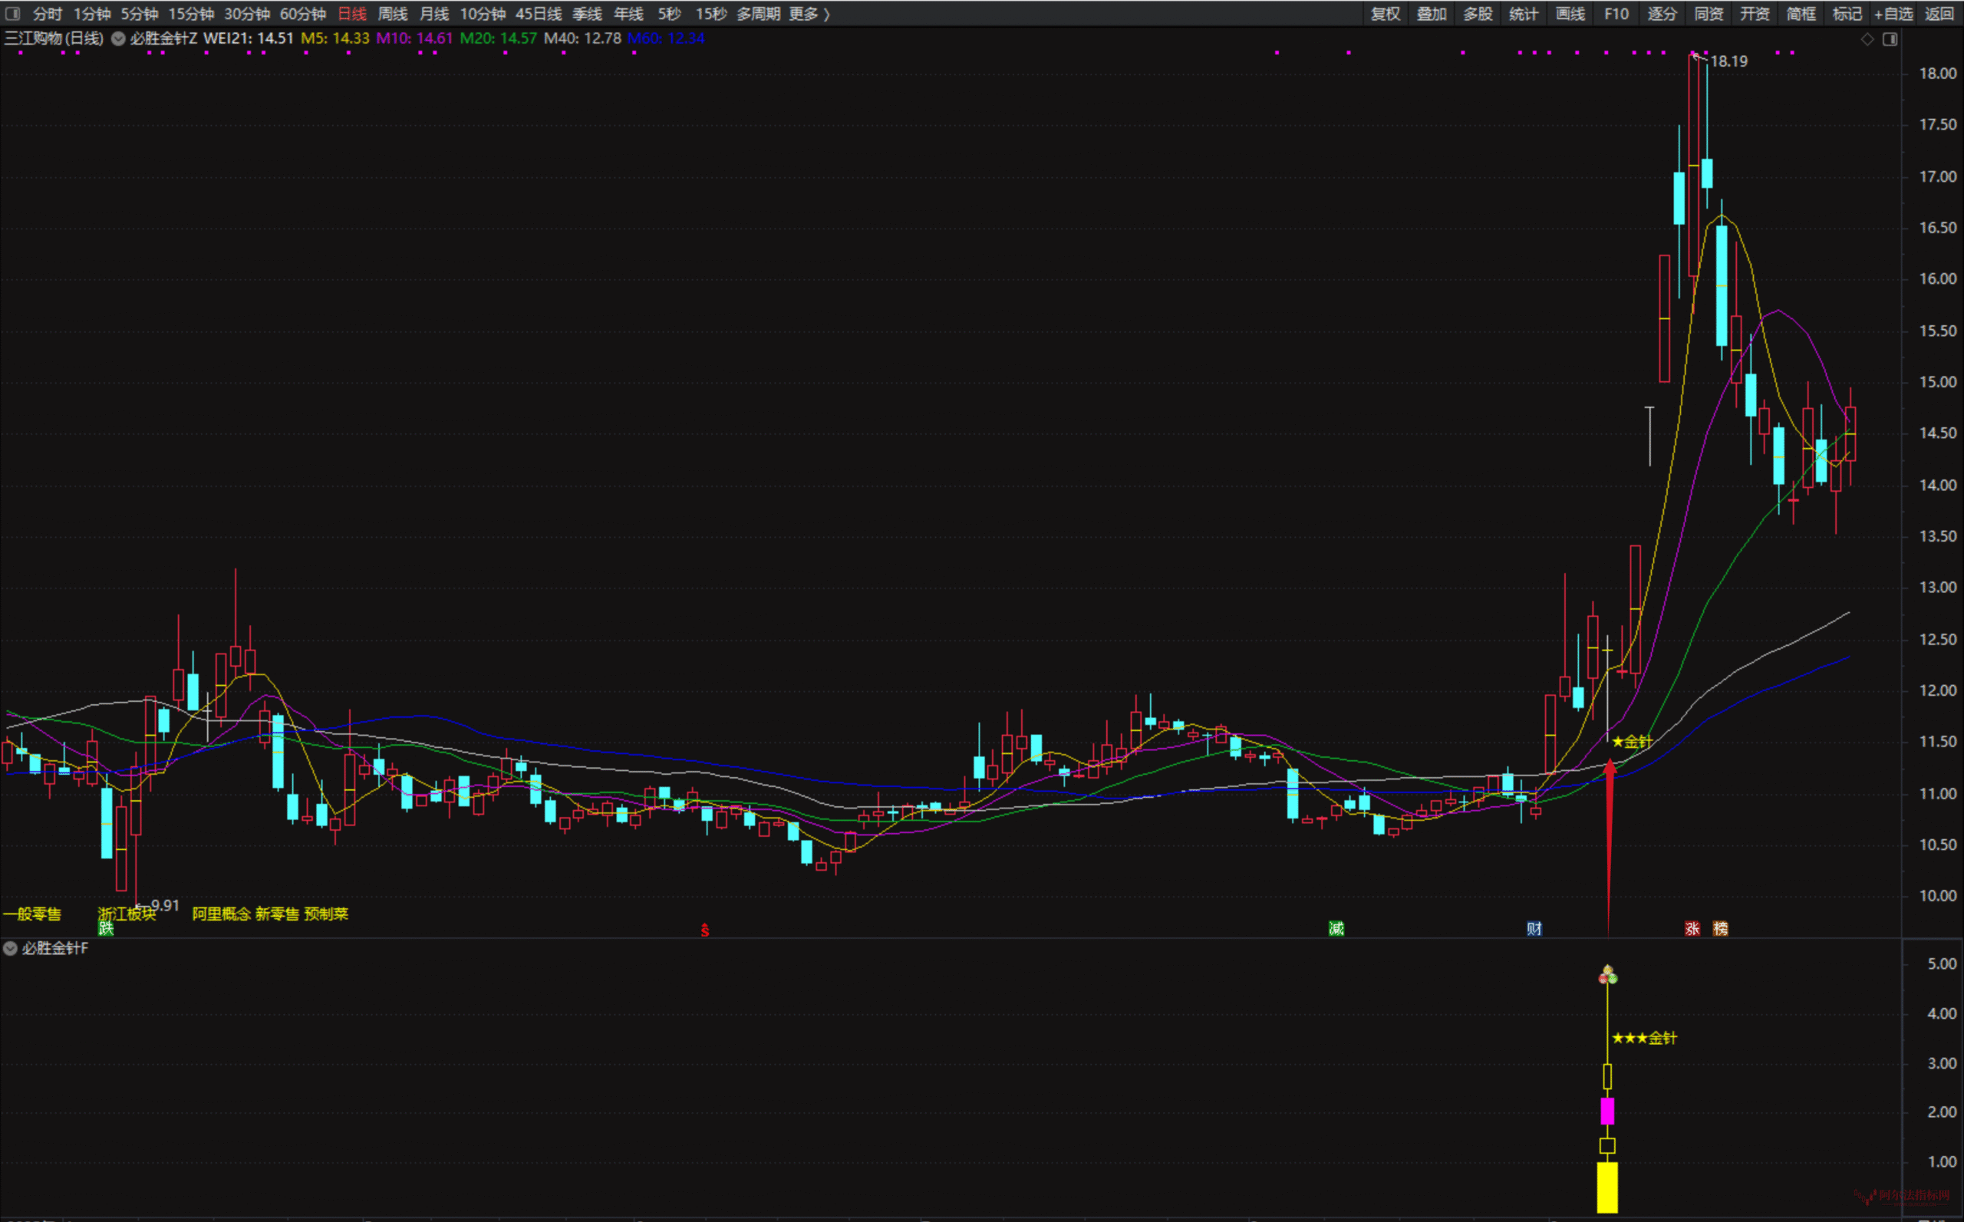The width and height of the screenshot is (1964, 1222).
Task: Click the red S marker on chart
Action: (x=705, y=930)
